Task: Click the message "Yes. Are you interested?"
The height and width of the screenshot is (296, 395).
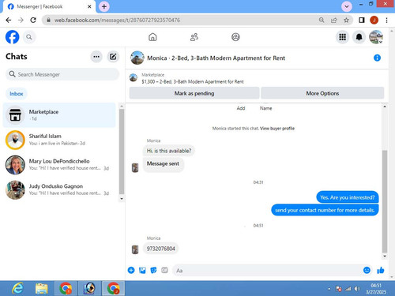Action: click(348, 197)
